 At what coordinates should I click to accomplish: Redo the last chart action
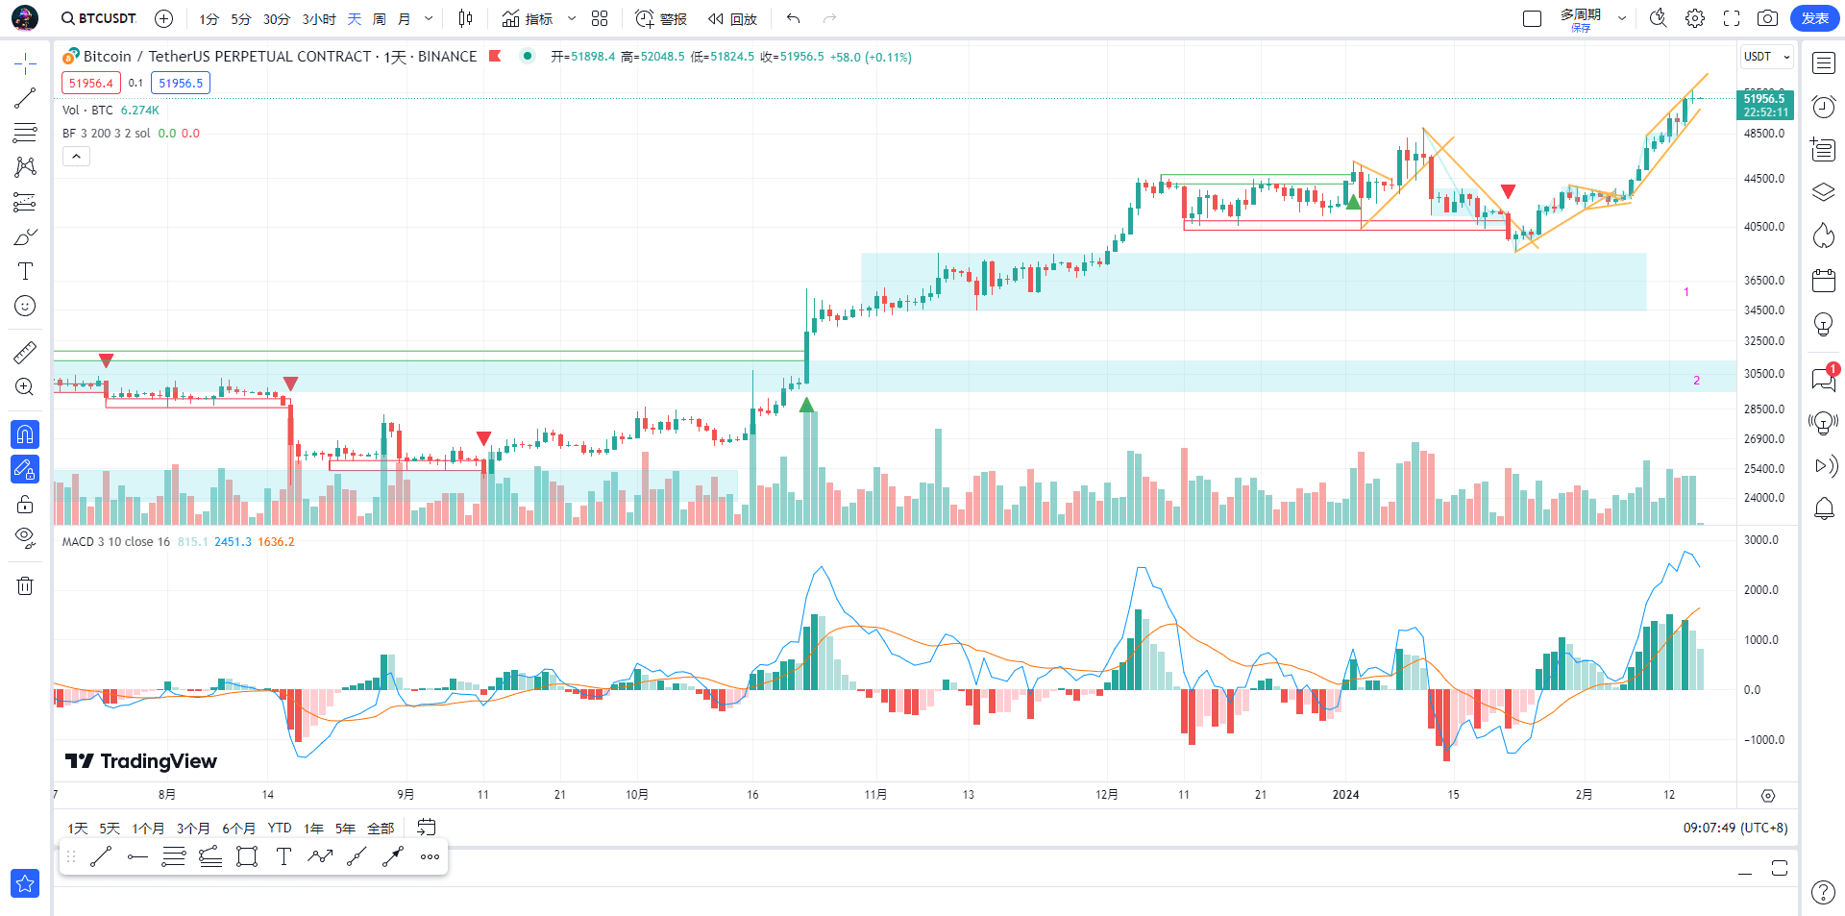point(829,18)
